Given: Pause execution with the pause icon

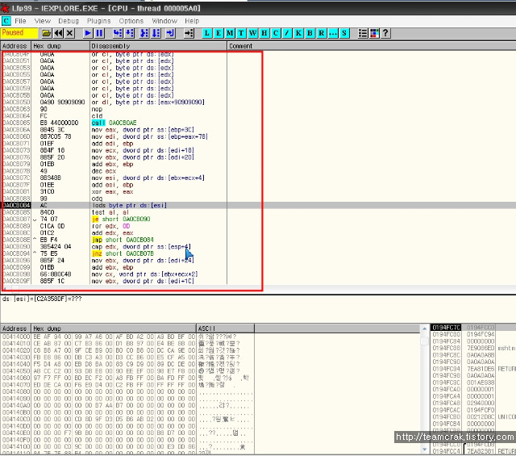Looking at the screenshot, I should tap(99, 33).
